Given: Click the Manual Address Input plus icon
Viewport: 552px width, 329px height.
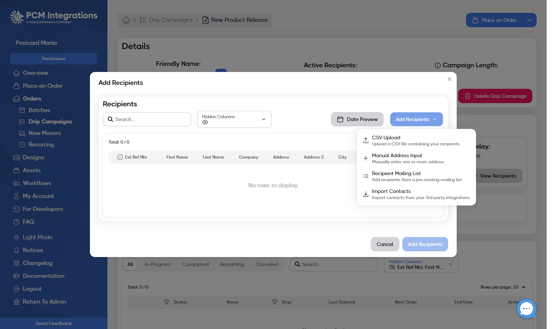Looking at the screenshot, I should click(x=366, y=158).
